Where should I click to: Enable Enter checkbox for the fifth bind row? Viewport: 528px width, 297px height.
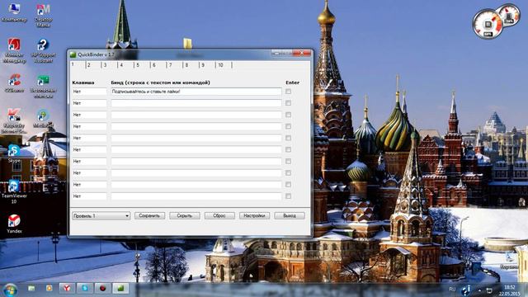pyautogui.click(x=288, y=138)
